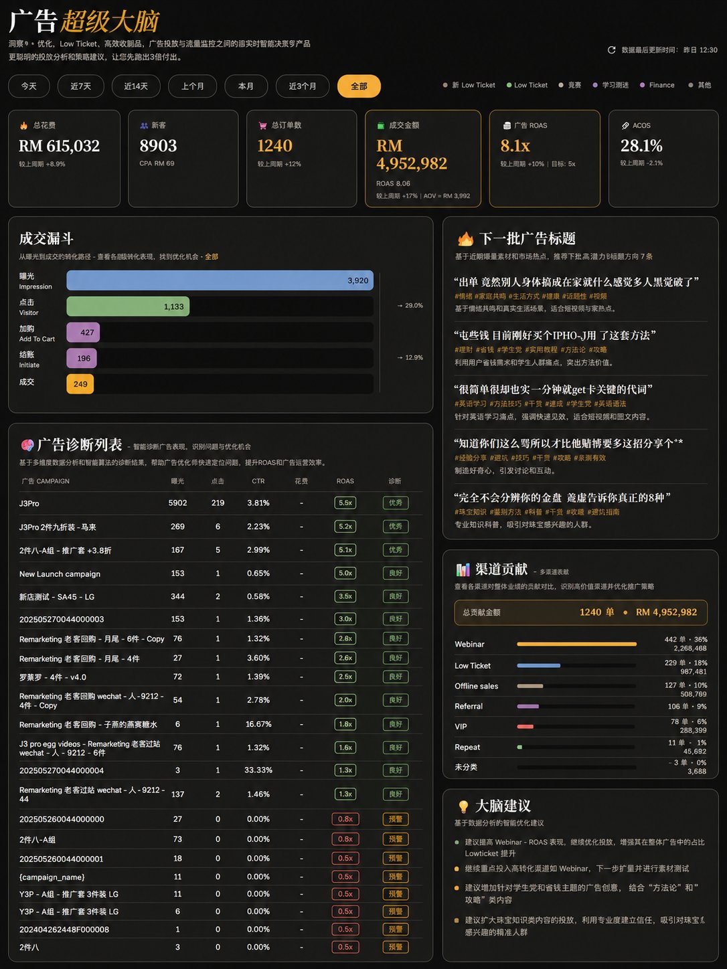Click the 未分类 channel row
This screenshot has height=969, width=727.
tap(580, 767)
